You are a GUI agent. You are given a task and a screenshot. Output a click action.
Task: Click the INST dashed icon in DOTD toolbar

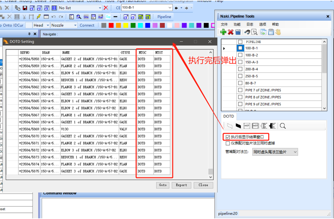tap(246, 125)
